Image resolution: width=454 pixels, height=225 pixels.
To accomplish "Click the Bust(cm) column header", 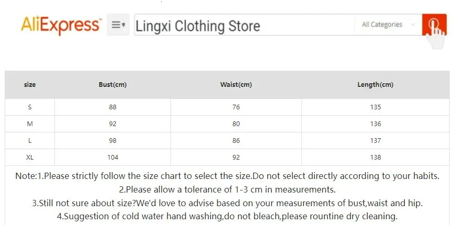I will (112, 85).
